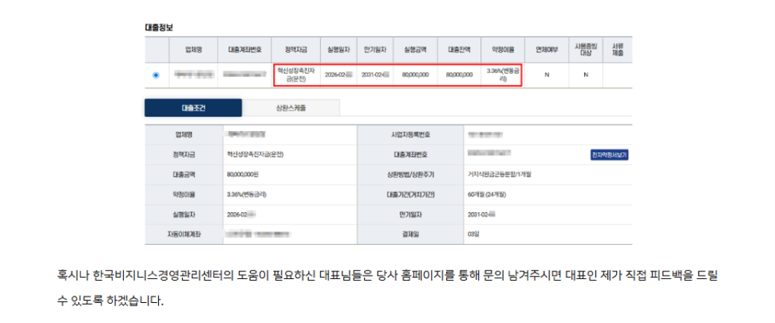The height and width of the screenshot is (323, 775).
Task: Click the N value under 연체여부
Action: (547, 75)
